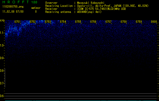Click the 0752 time marker
Viewport: 159px width, 101px height.
click(x=33, y=22)
